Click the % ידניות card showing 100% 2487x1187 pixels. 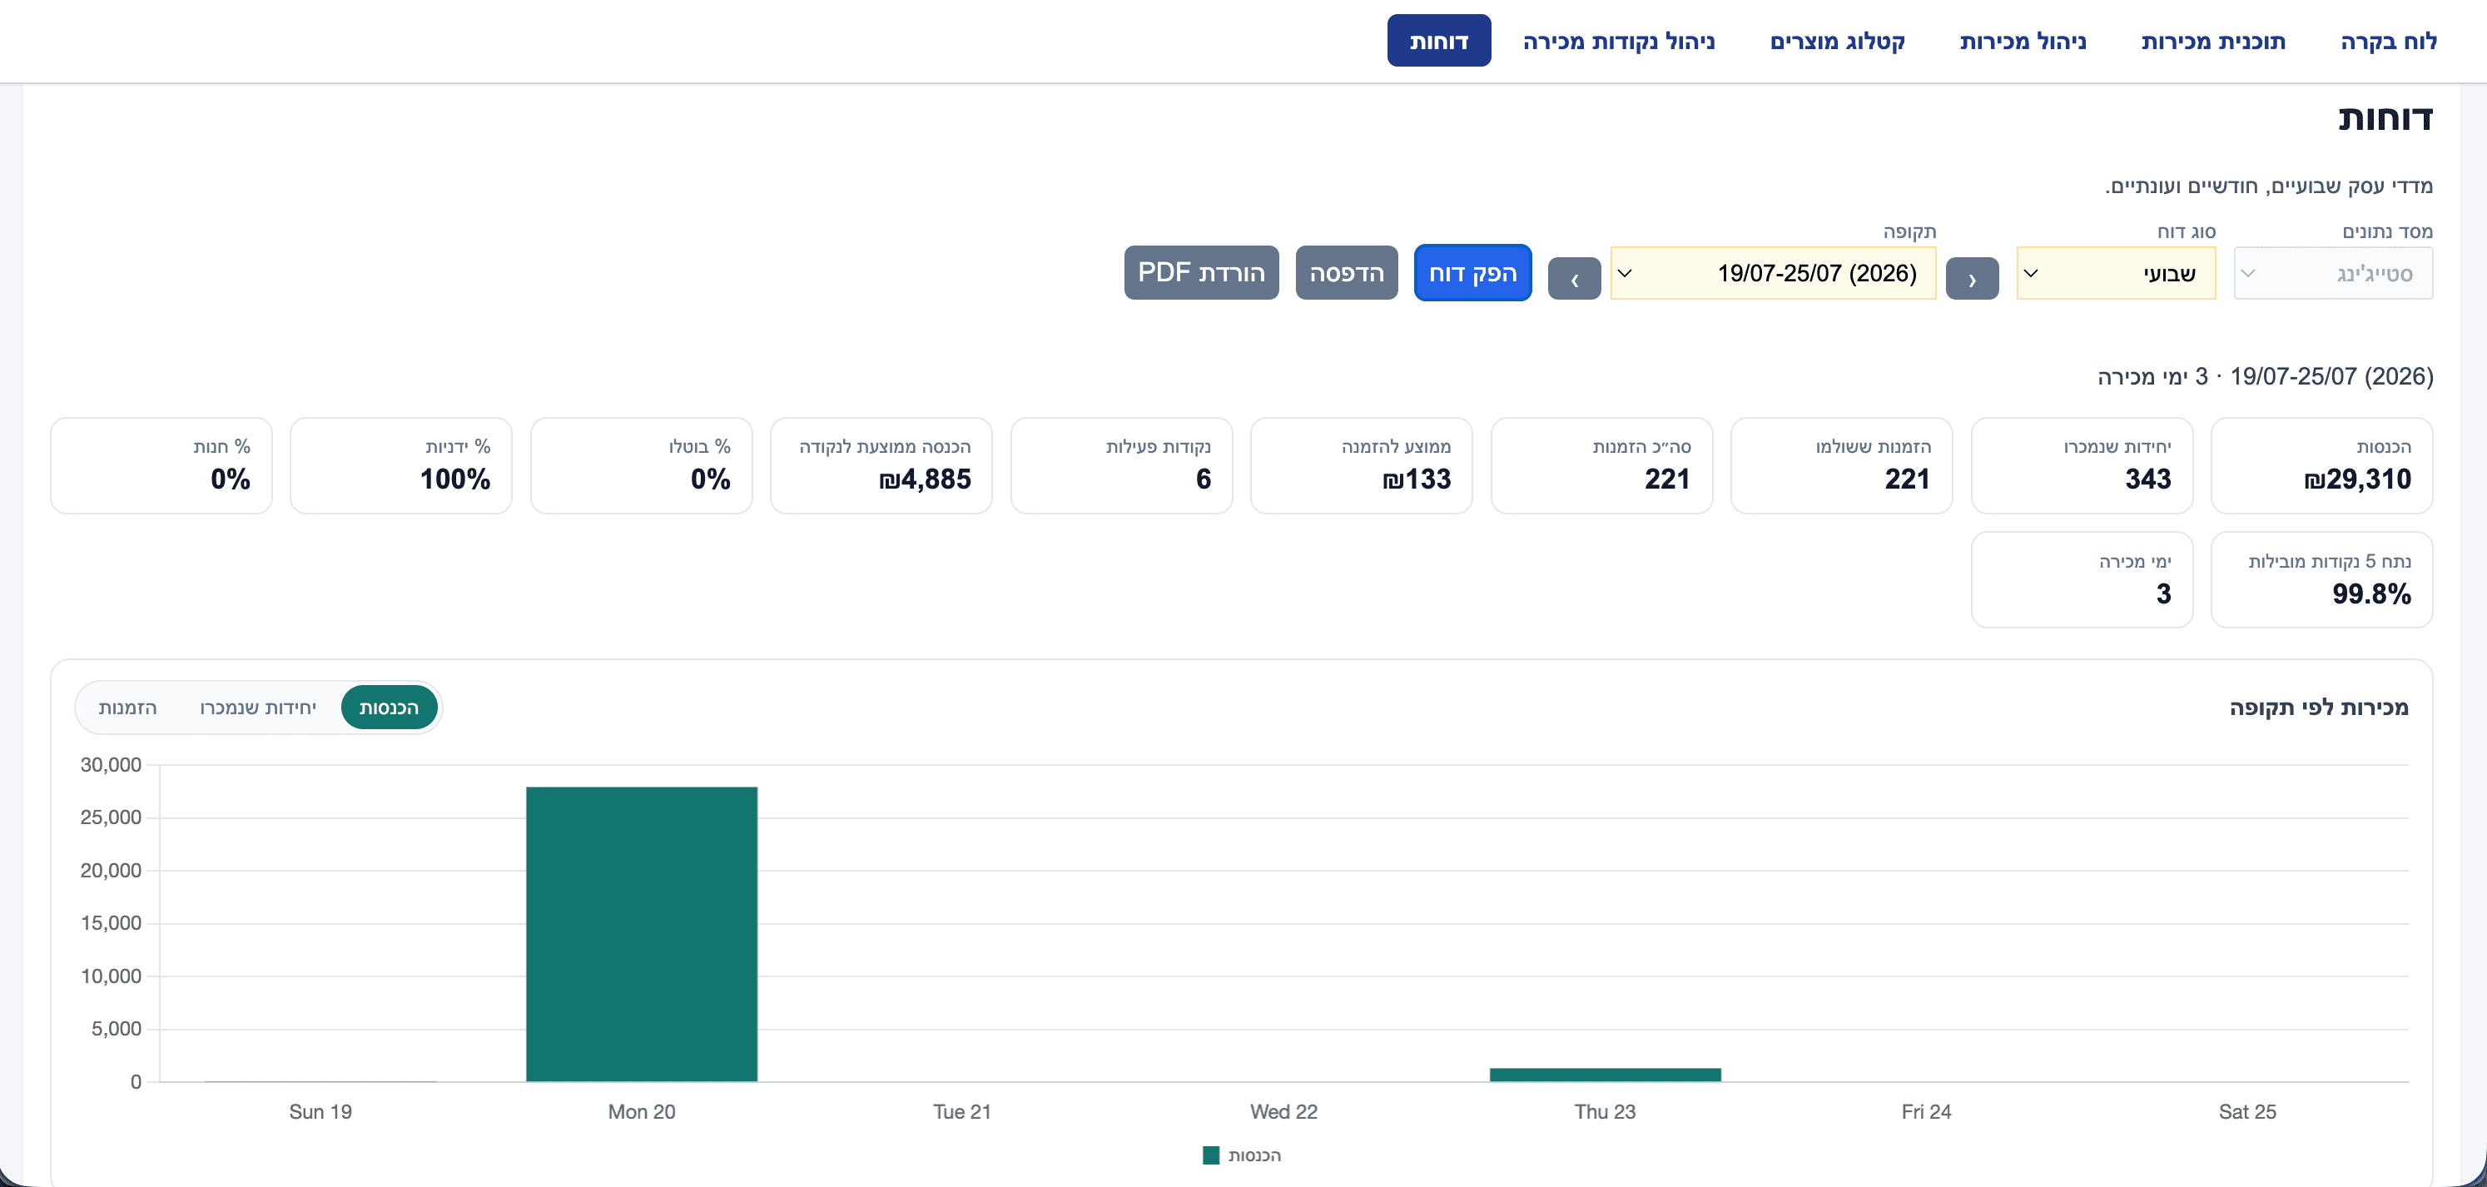[x=400, y=465]
